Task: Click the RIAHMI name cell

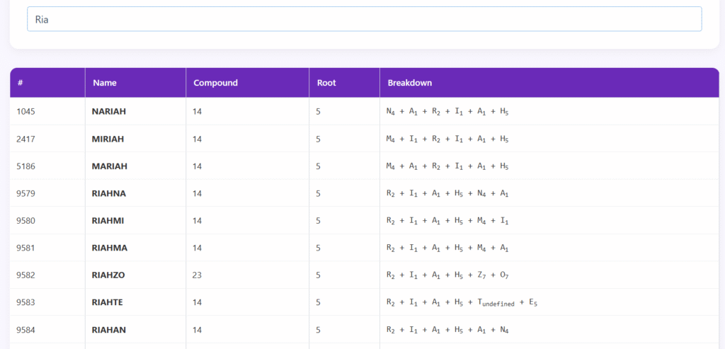Action: pyautogui.click(x=108, y=220)
